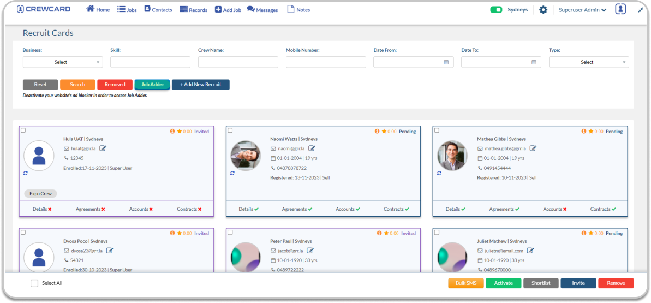The width and height of the screenshot is (651, 303).
Task: Expand the Superuser Admin menu
Action: (x=582, y=10)
